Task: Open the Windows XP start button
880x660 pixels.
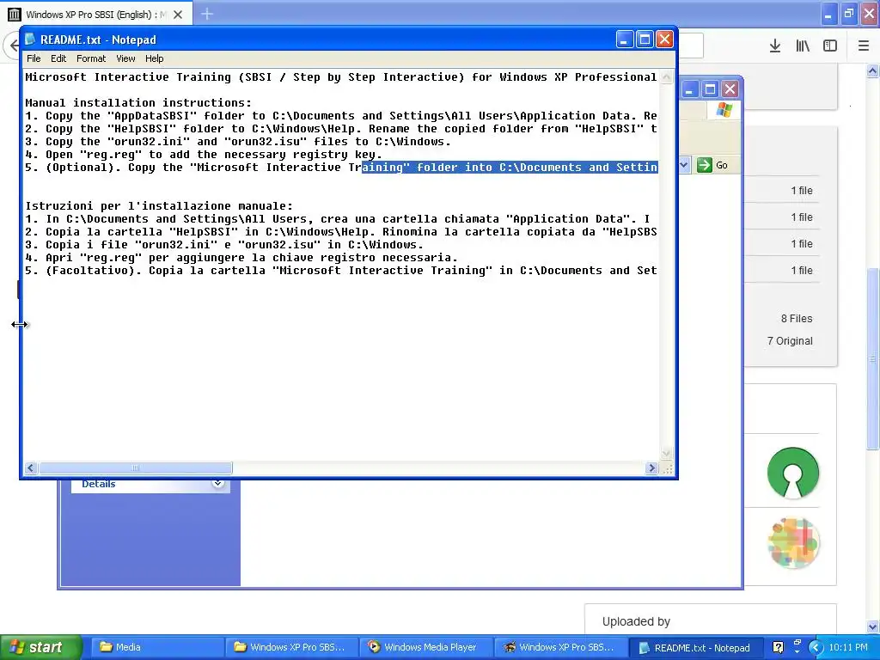Action: coord(40,647)
